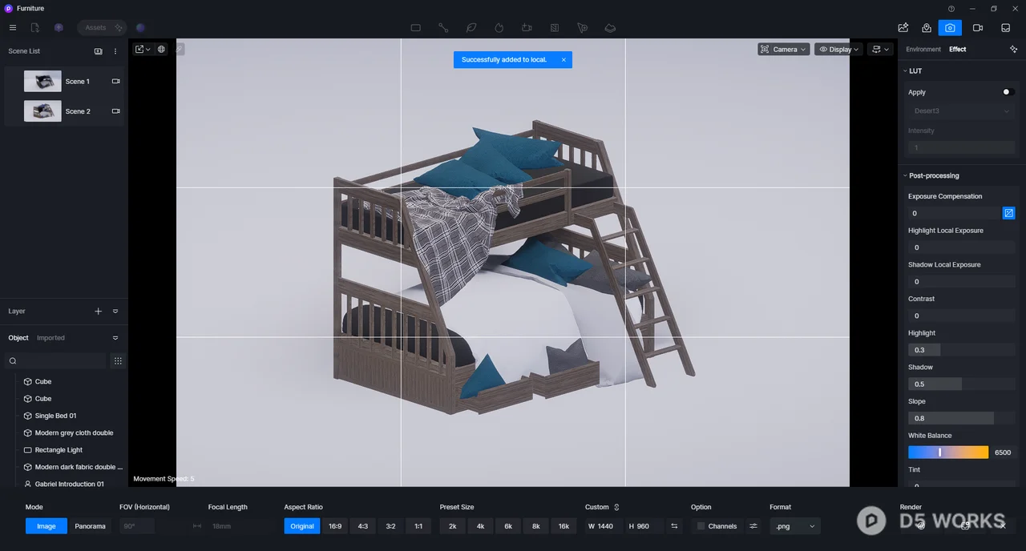Switch to the Imported tab

(50, 338)
